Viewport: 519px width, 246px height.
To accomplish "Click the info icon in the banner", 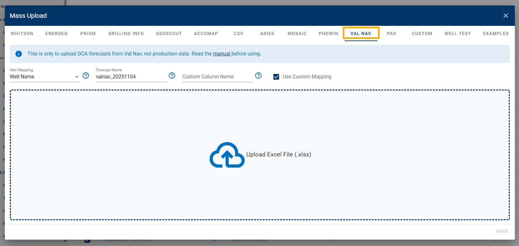I will (x=19, y=54).
